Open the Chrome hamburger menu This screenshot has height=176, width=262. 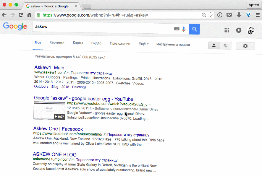(x=258, y=15)
